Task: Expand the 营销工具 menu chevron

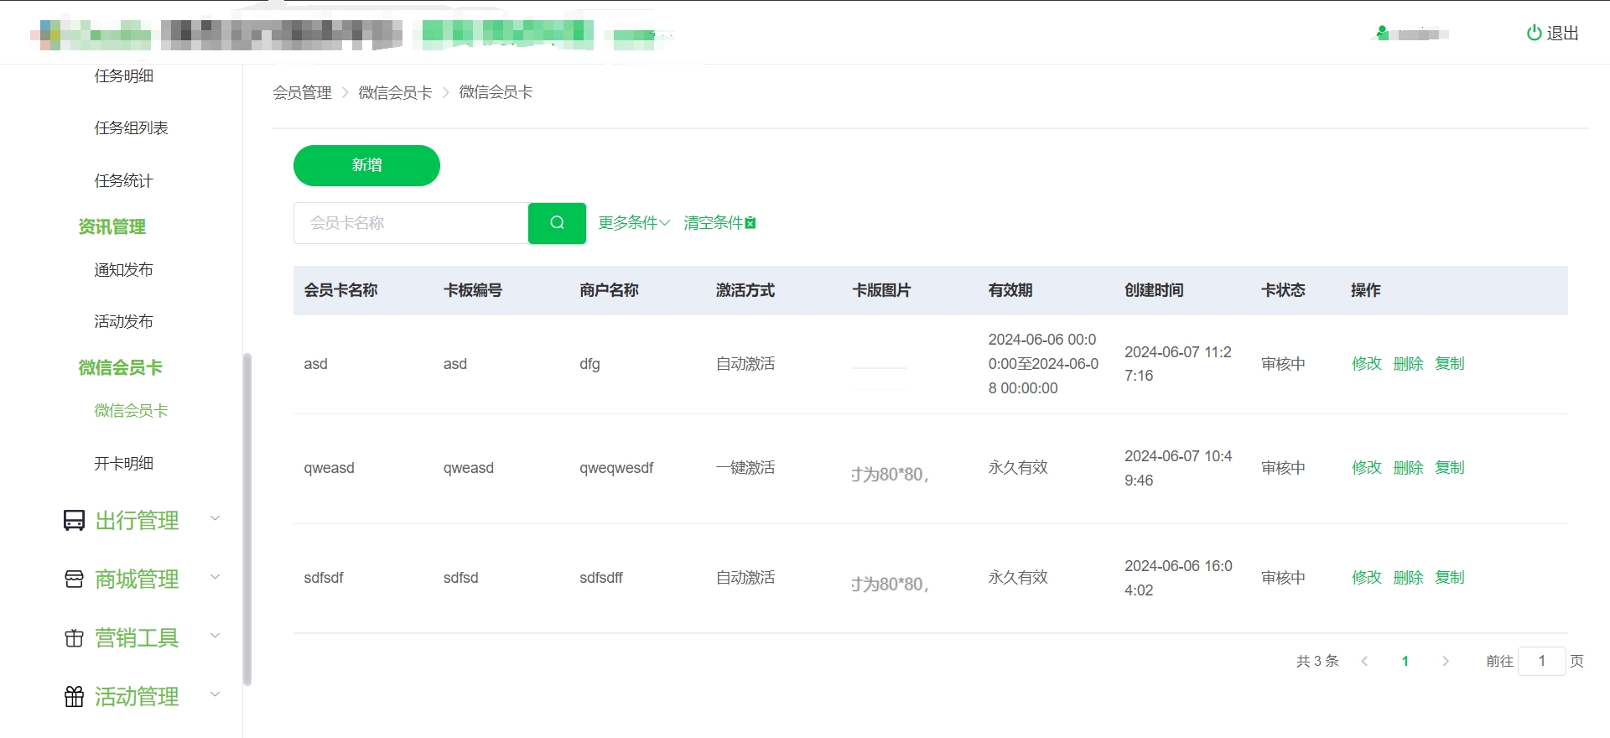Action: 215,636
